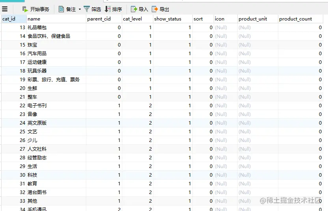Select the parent_cid column header

tap(104, 19)
